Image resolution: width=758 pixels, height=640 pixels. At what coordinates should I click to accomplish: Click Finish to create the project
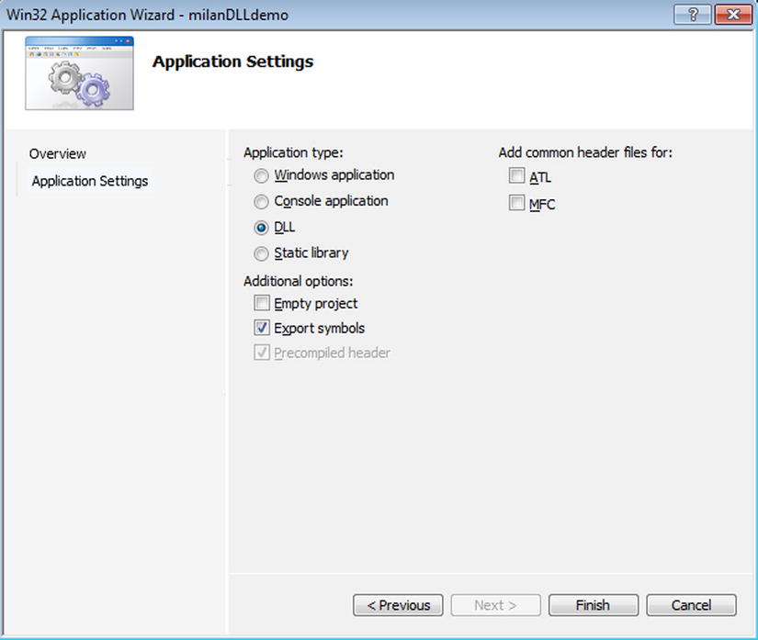(594, 605)
